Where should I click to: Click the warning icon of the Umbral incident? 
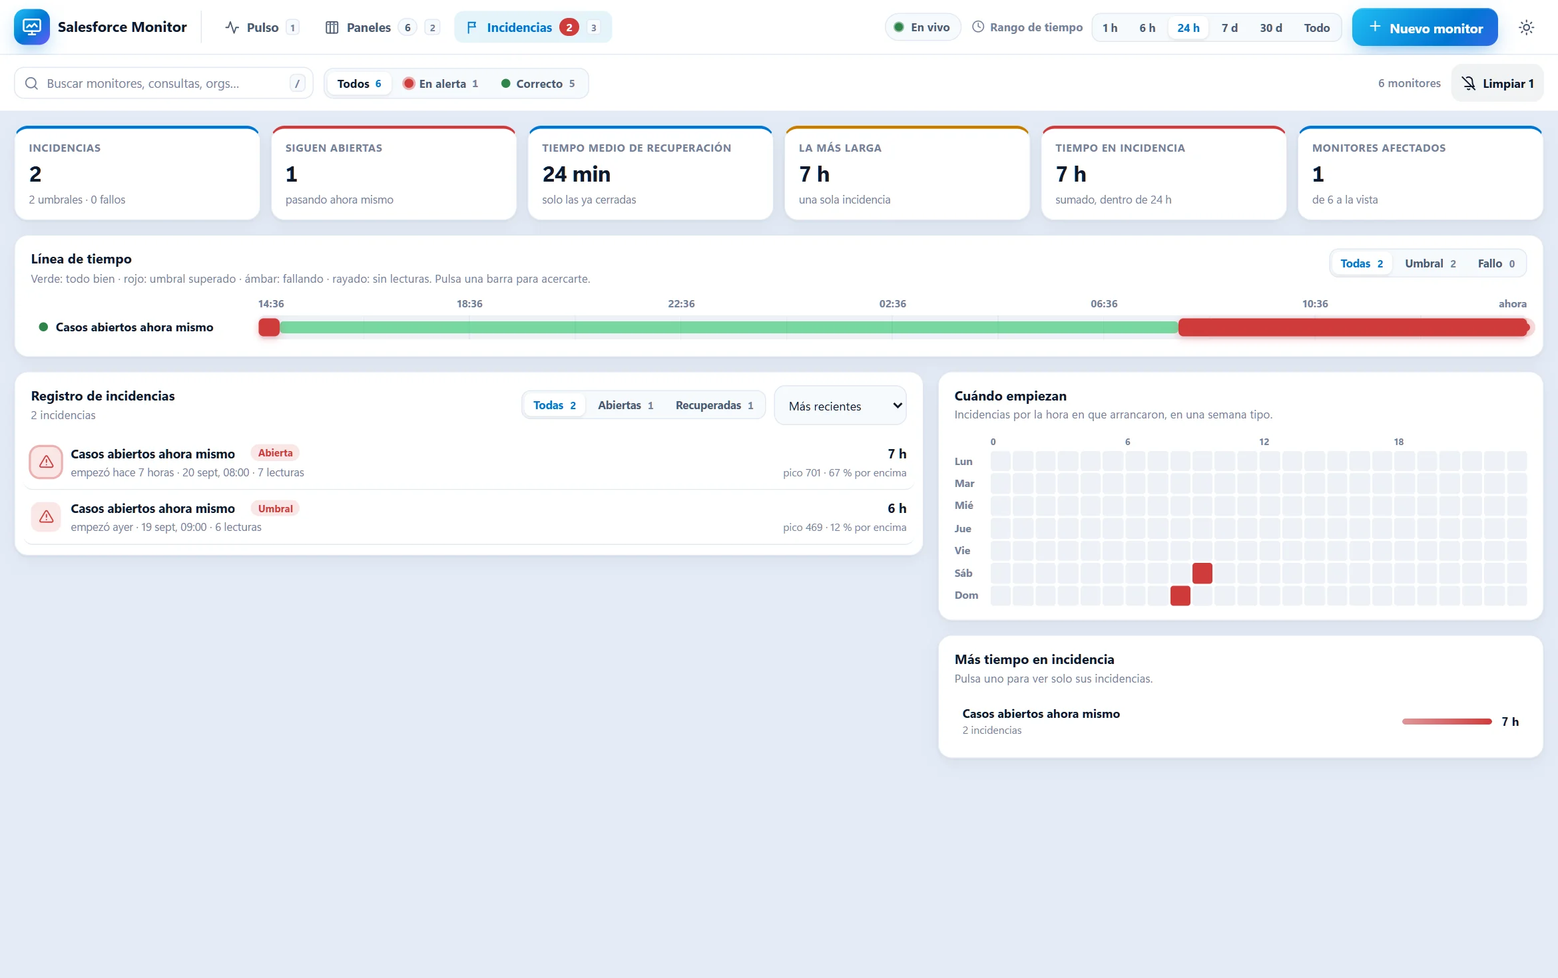[x=46, y=516]
